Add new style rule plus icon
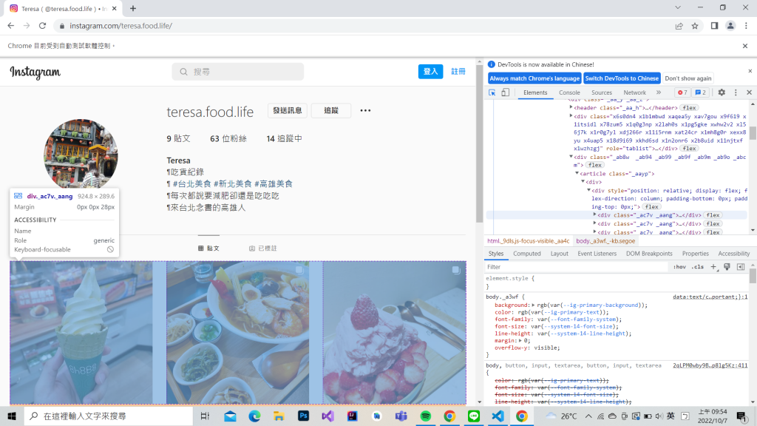Image resolution: width=757 pixels, height=426 pixels. [x=713, y=266]
